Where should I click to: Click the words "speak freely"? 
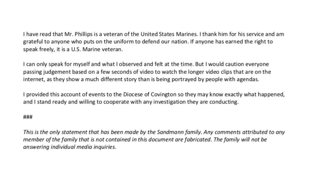[39, 49]
